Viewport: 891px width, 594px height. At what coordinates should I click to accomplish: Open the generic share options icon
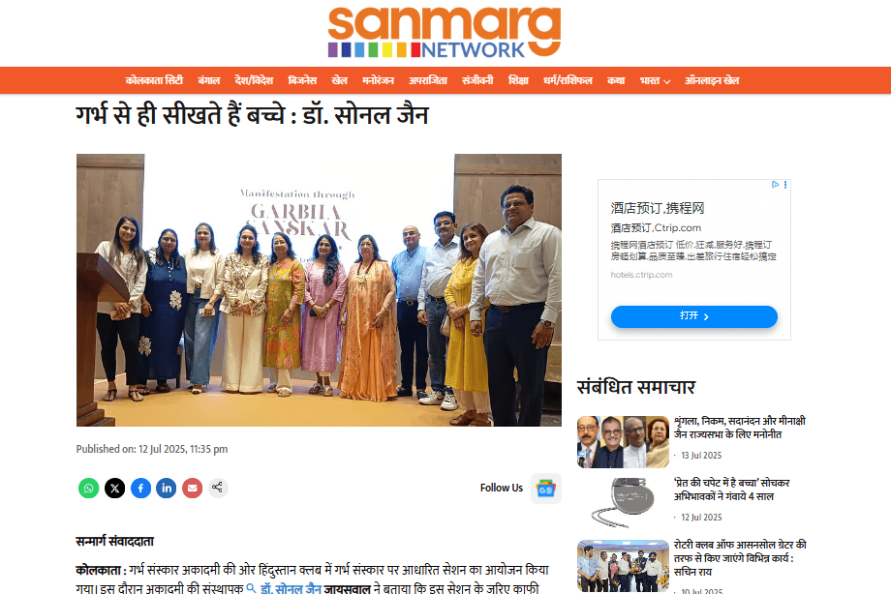pyautogui.click(x=218, y=488)
